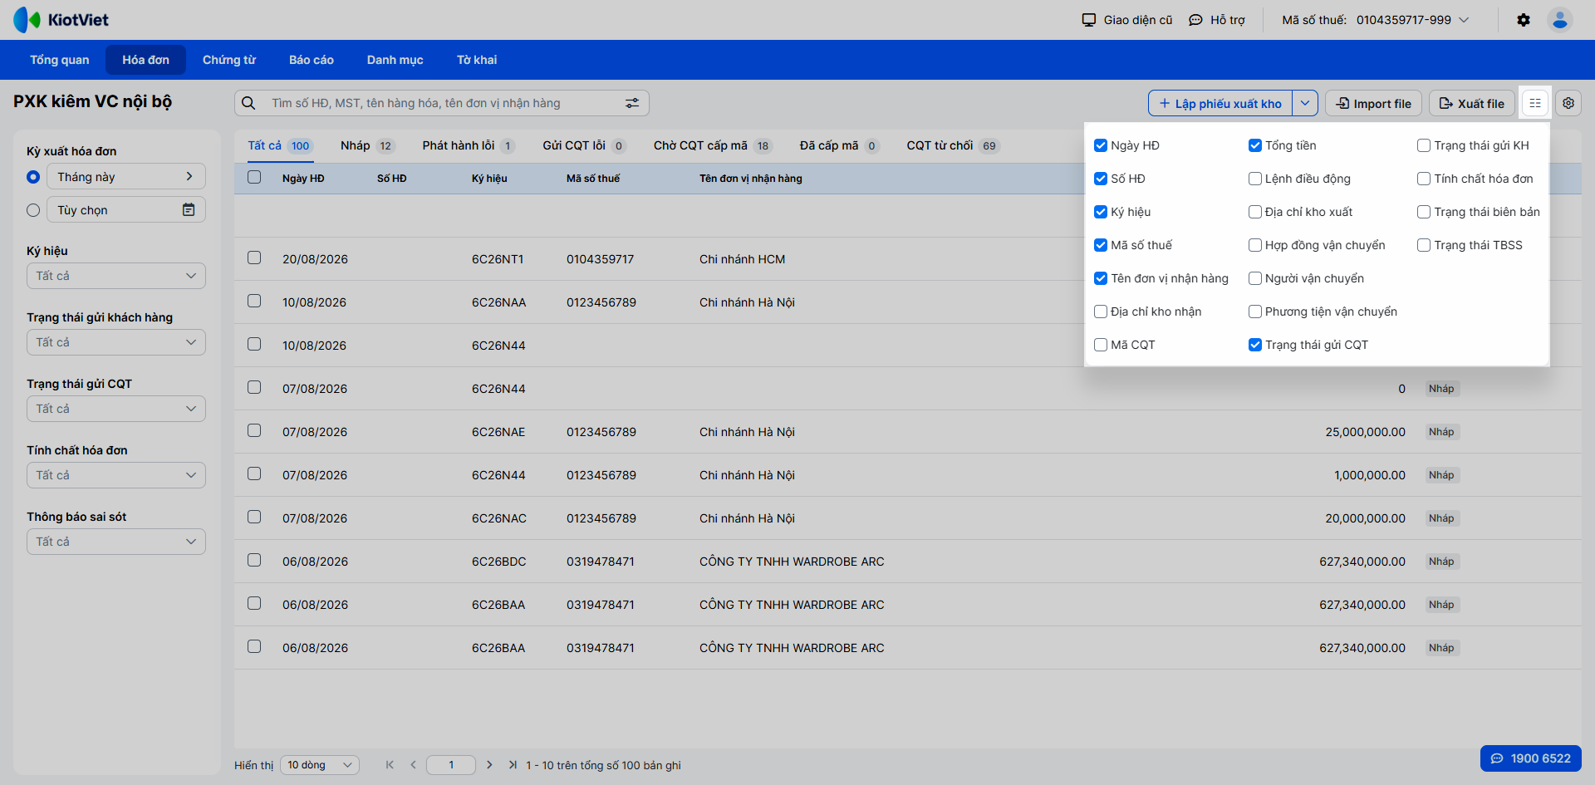Open Tính chất hóa đơn filter dropdown
The image size is (1595, 785).
click(116, 475)
